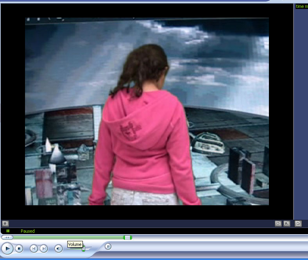Switch to skin mode with arrows button
The image size is (308, 260).
click(108, 246)
